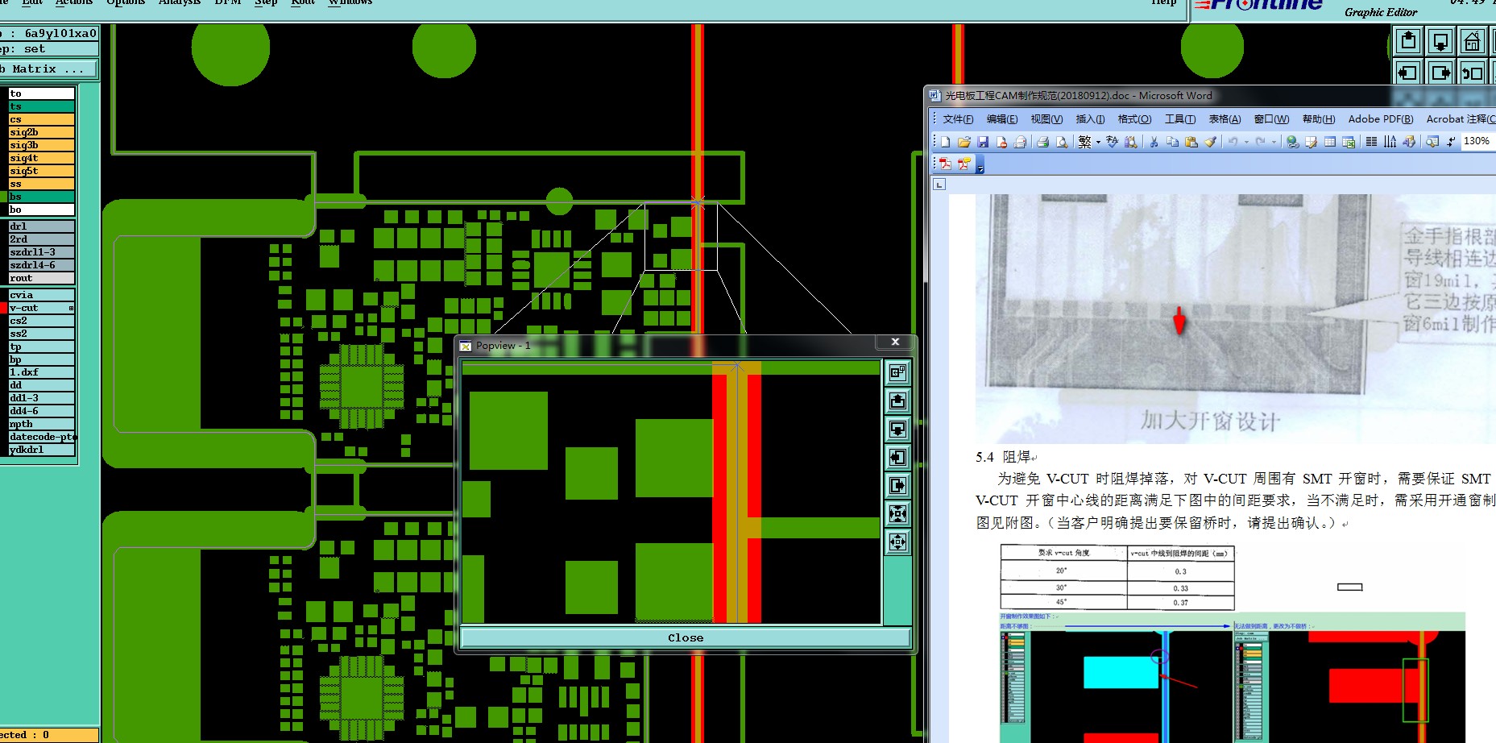Click the Popview X close button
This screenshot has height=743, width=1496.
coord(895,342)
